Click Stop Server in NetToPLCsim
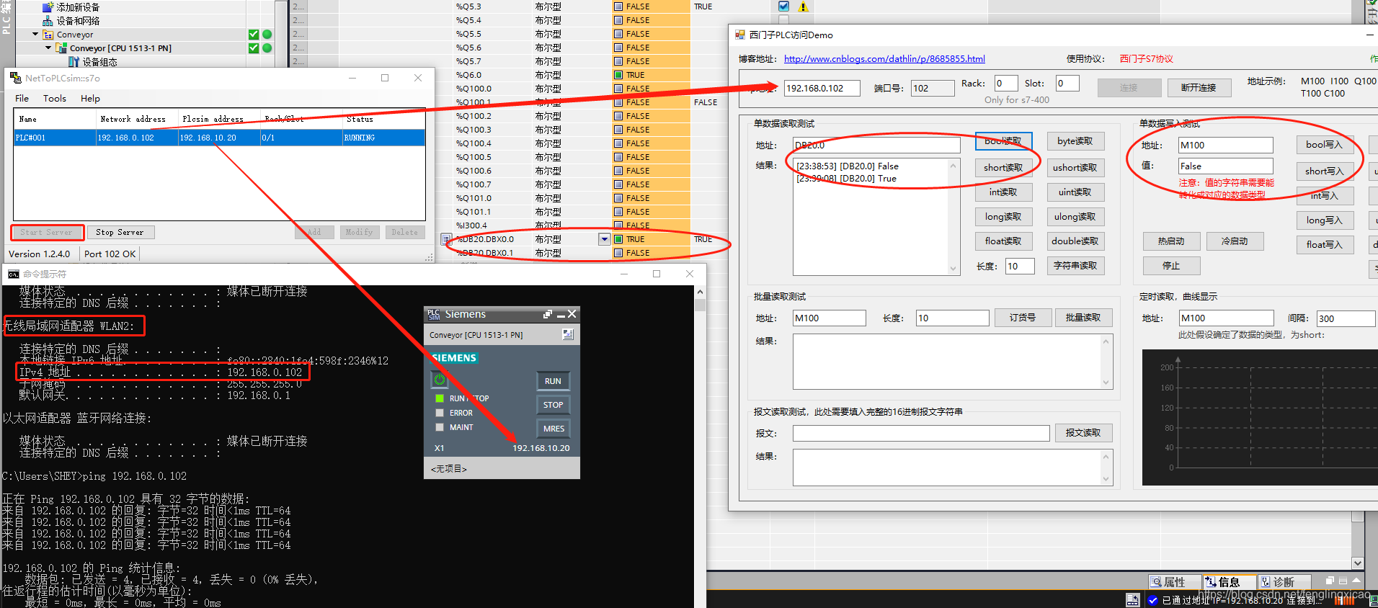This screenshot has height=608, width=1378. coord(120,232)
